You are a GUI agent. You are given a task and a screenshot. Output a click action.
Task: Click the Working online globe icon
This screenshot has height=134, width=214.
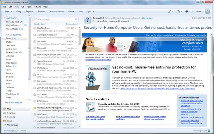click(209, 131)
